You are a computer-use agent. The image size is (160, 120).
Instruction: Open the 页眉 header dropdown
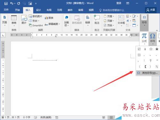coord(109,16)
